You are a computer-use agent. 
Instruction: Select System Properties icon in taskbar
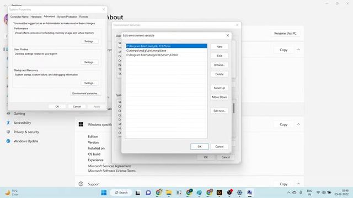click(x=249, y=193)
